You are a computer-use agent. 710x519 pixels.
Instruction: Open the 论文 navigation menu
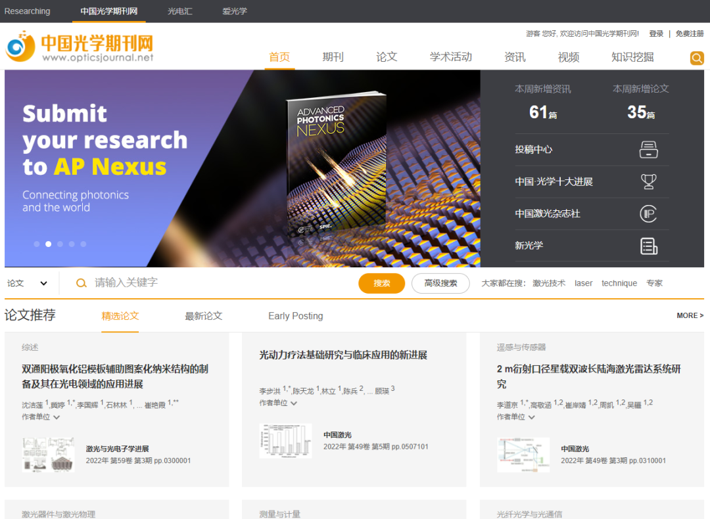tap(387, 57)
